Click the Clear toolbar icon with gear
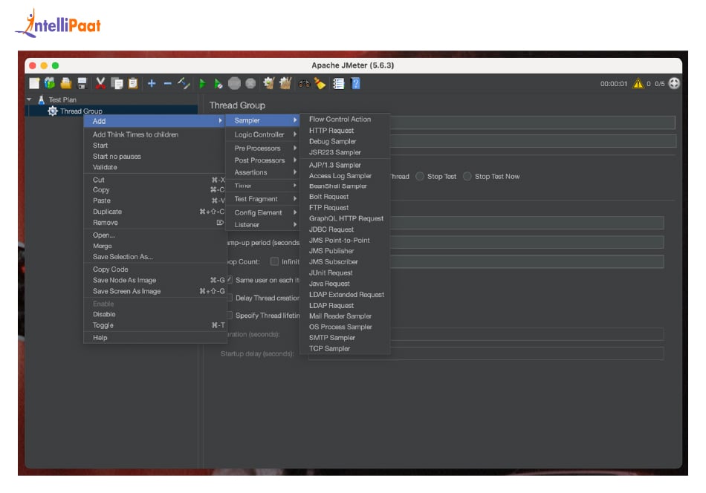Image resolution: width=706 pixels, height=493 pixels. (x=269, y=83)
